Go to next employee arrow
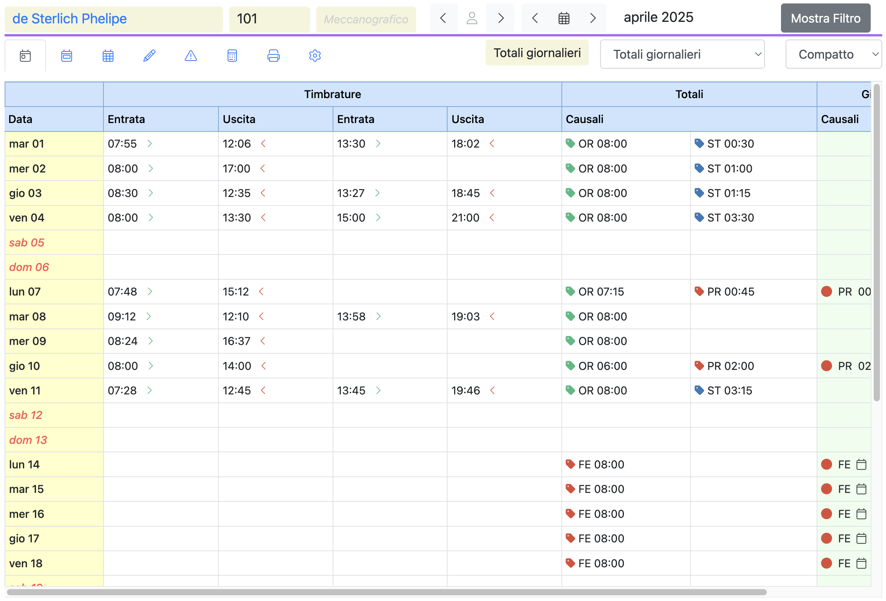The image size is (886, 601). click(x=500, y=18)
